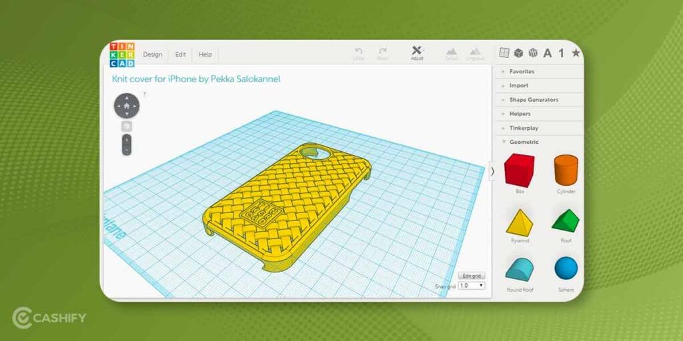Collapse the shapes sidebar with the arrow handle
Viewport: 683px width, 341px height.
click(x=493, y=171)
